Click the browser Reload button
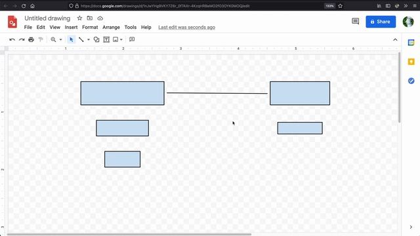 click(x=24, y=6)
